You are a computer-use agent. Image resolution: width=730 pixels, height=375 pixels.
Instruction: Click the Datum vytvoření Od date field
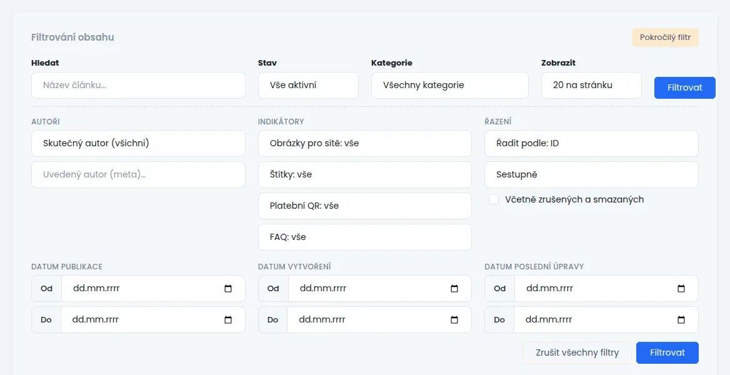380,288
